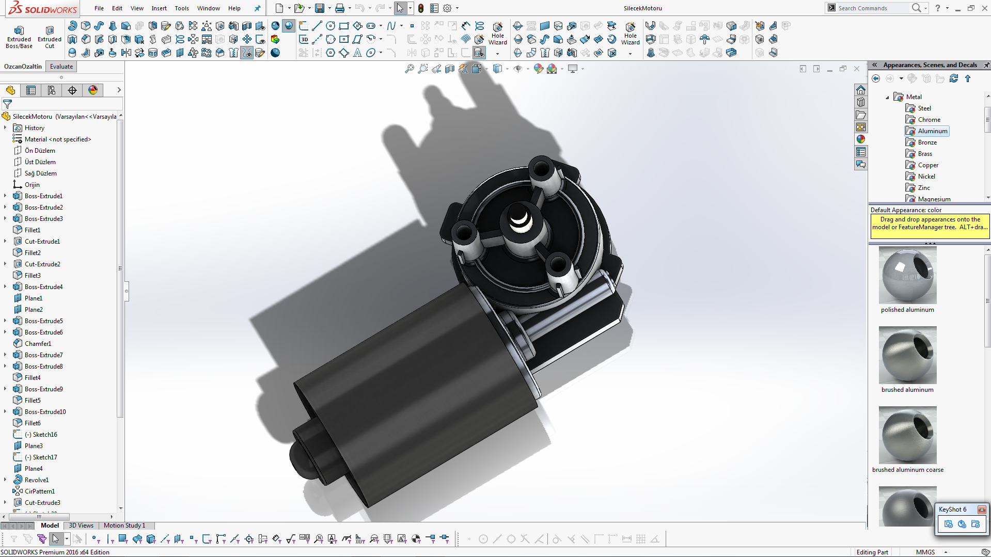Click Edit Appearance color ball in view toolbar
991x557 pixels.
pos(538,69)
